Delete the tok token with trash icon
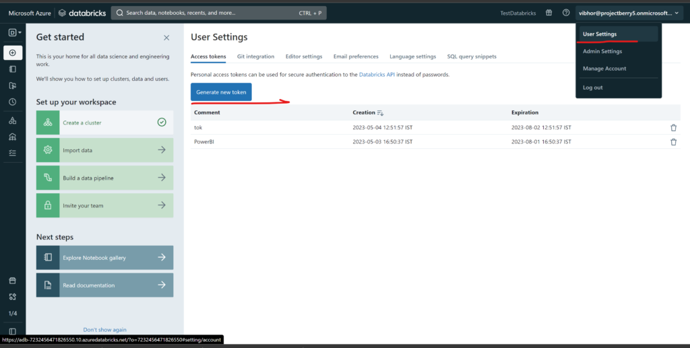Viewport: 690px width, 348px height. tap(673, 127)
